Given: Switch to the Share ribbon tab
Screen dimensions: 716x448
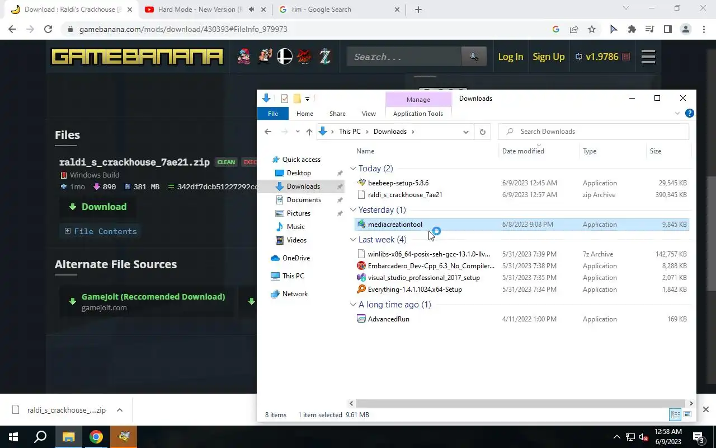Looking at the screenshot, I should click(337, 114).
